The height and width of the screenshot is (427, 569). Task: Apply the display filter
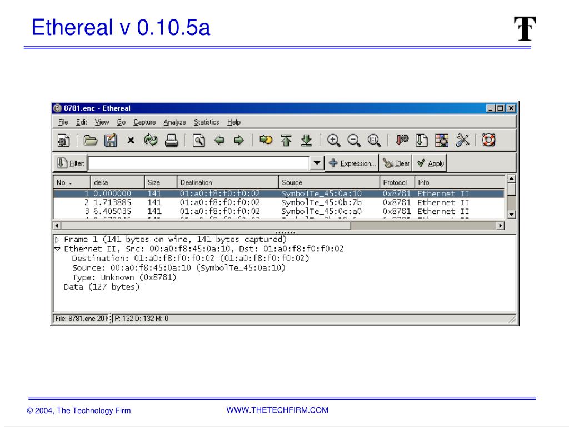coord(430,163)
